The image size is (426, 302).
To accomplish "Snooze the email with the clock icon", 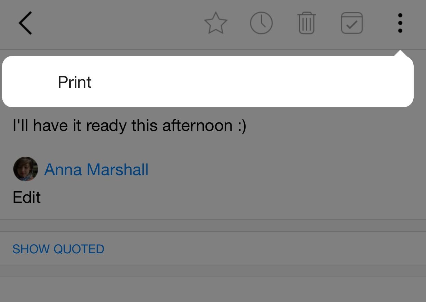I will tap(261, 23).
